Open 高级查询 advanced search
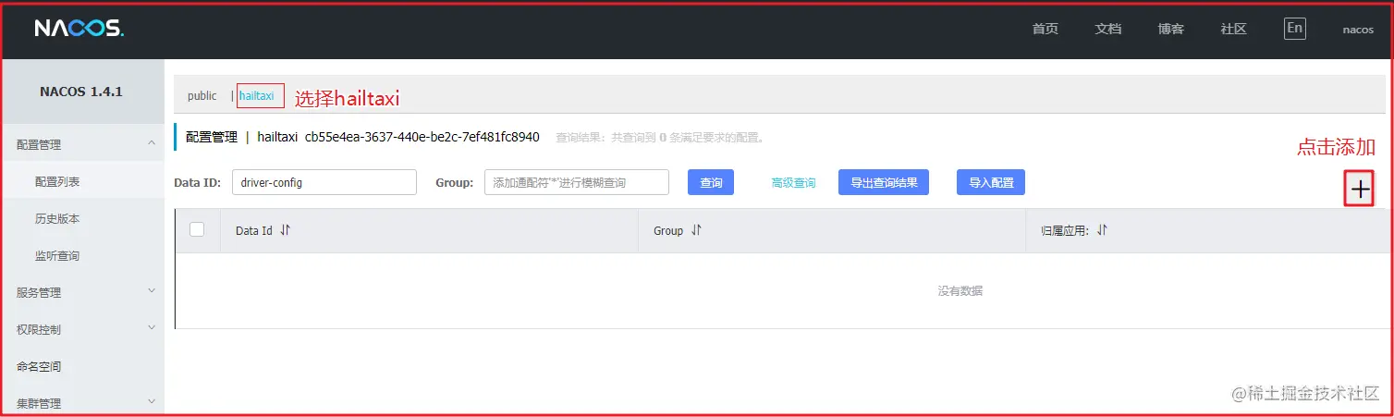The width and height of the screenshot is (1394, 417). pyautogui.click(x=793, y=183)
